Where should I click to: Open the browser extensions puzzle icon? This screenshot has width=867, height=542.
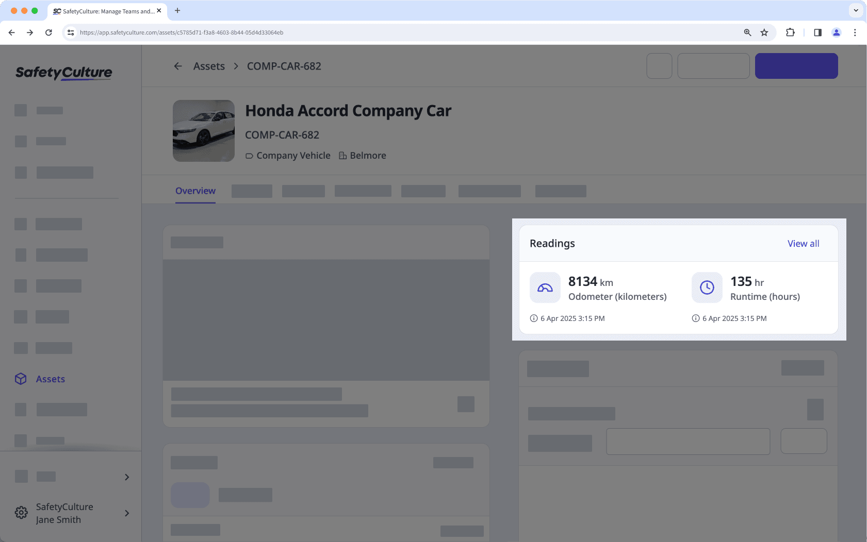click(x=790, y=32)
